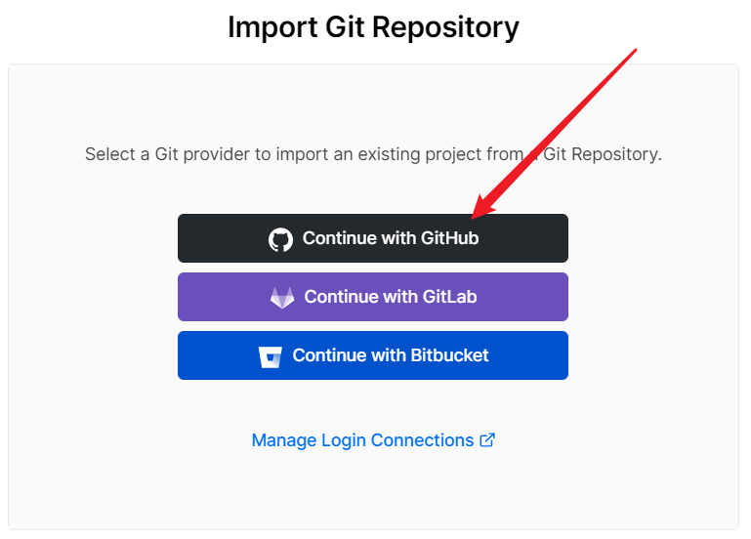
Task: Select the Continue with GitLab button
Action: pos(373,297)
